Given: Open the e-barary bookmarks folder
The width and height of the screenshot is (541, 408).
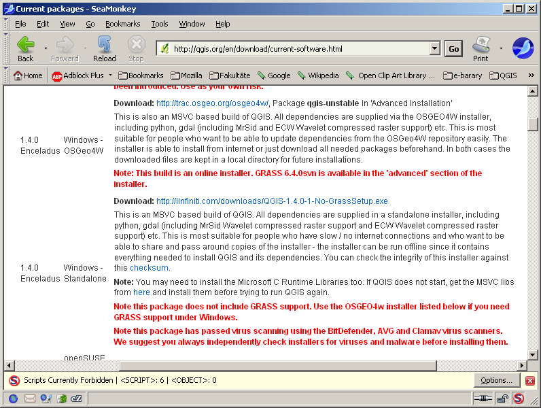Looking at the screenshot, I should [462, 75].
